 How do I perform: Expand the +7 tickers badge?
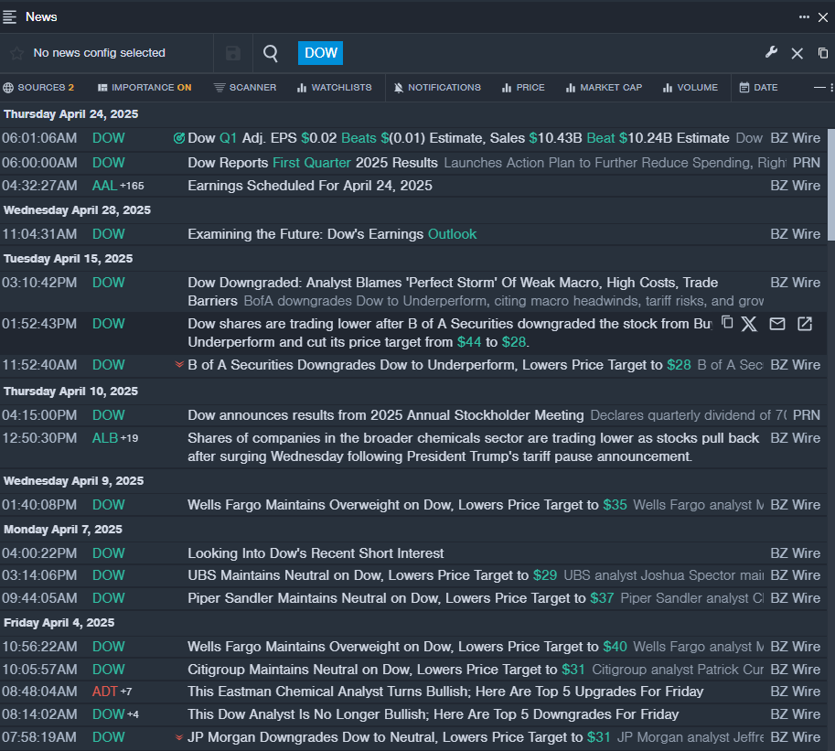pos(126,692)
